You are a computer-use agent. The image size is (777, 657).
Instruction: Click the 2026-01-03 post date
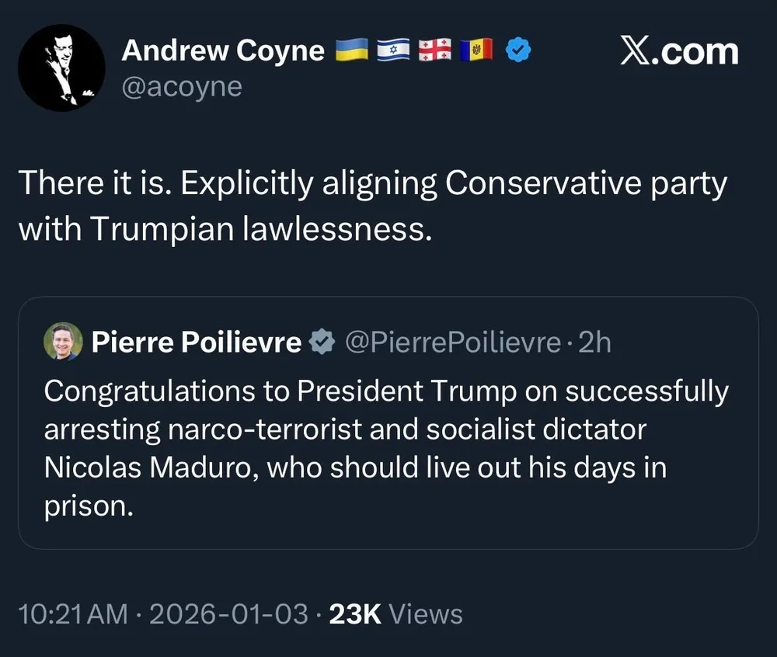[229, 614]
